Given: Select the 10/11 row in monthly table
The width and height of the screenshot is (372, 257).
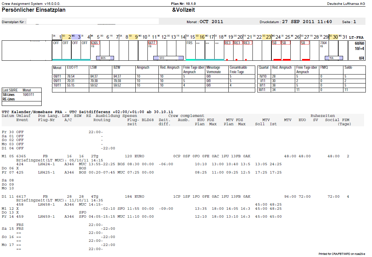Looking at the screenshot, I should click(x=154, y=86).
